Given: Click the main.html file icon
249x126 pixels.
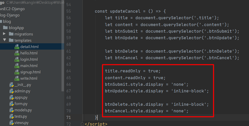Looking at the screenshot, I should (17, 66).
